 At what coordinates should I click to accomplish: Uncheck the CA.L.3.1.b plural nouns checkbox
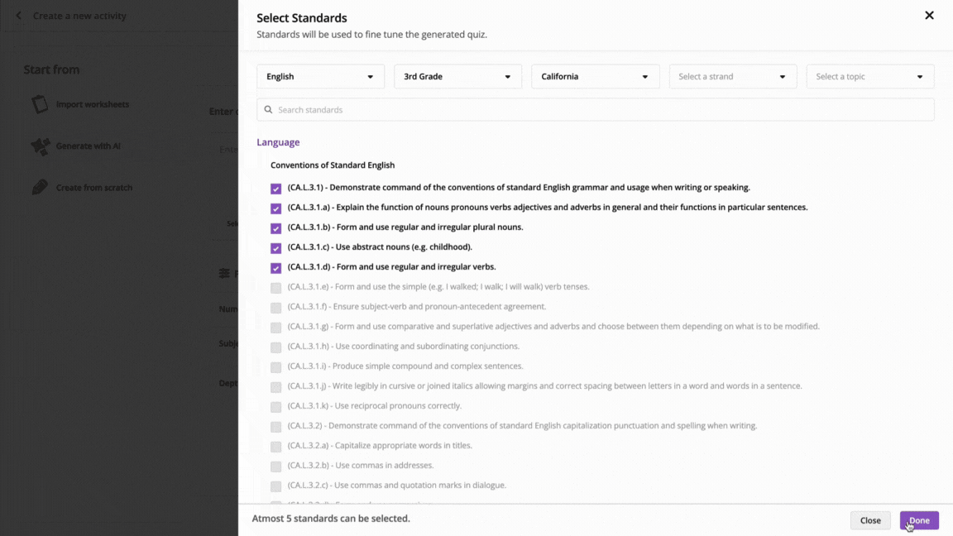pos(276,228)
